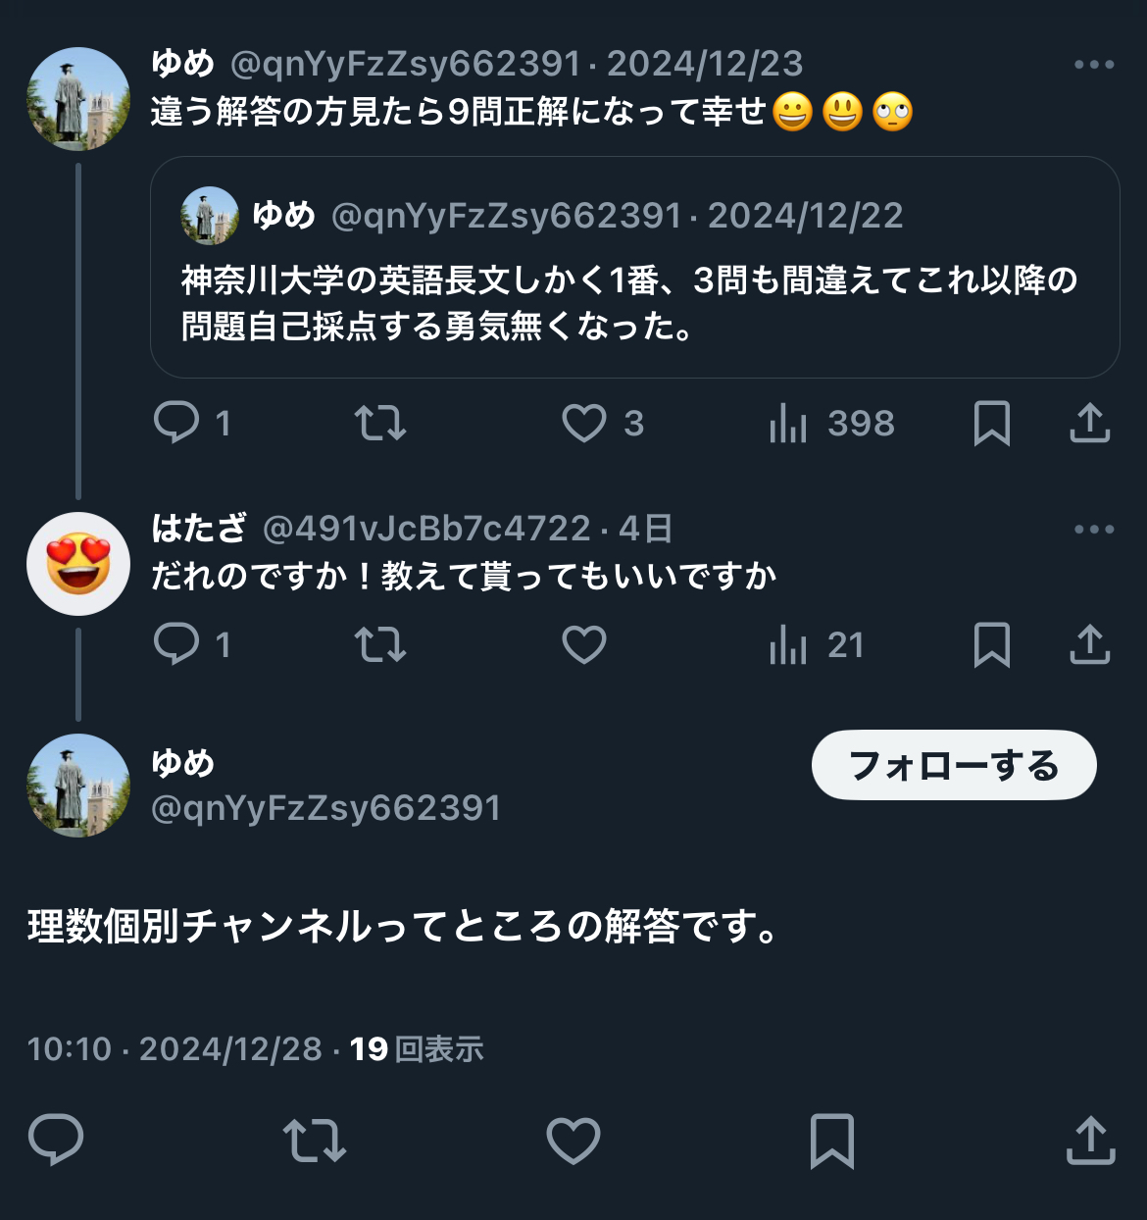
Task: Like the main tweet at the bottom
Action: [573, 1141]
